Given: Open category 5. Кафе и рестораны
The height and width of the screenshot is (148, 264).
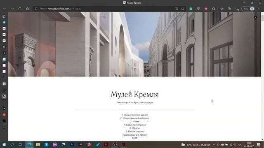Looking at the screenshot, I should point(135,125).
